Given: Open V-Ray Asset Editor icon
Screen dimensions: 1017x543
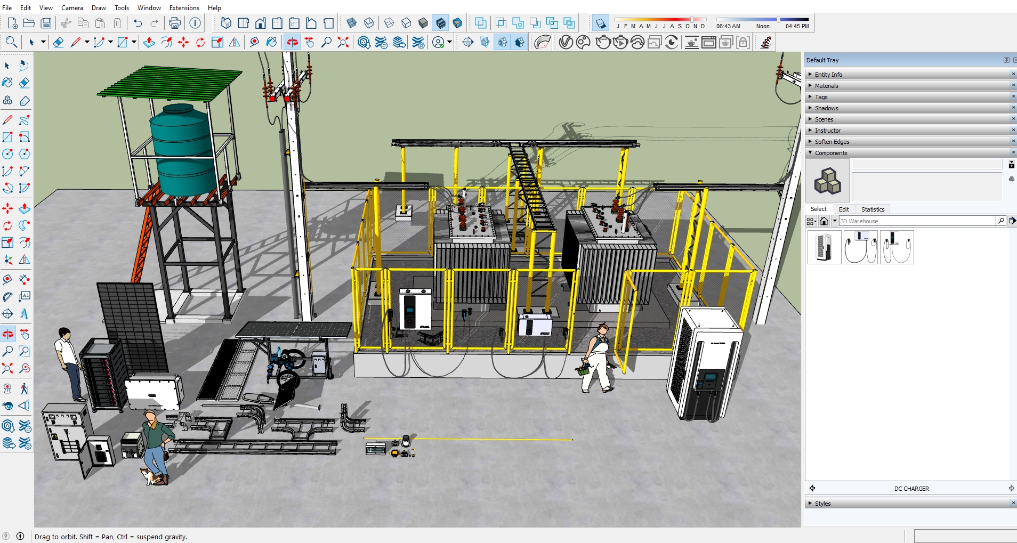Looking at the screenshot, I should click(566, 42).
